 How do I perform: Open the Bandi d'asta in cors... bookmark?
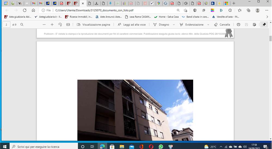195,17
